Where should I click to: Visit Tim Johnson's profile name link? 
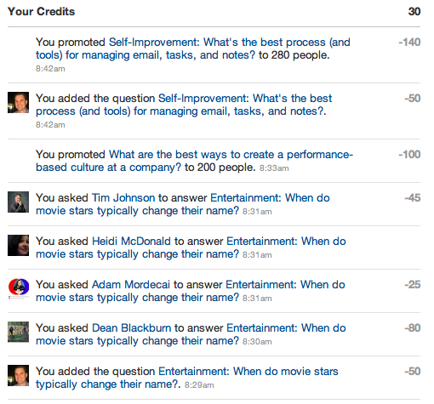pos(123,197)
